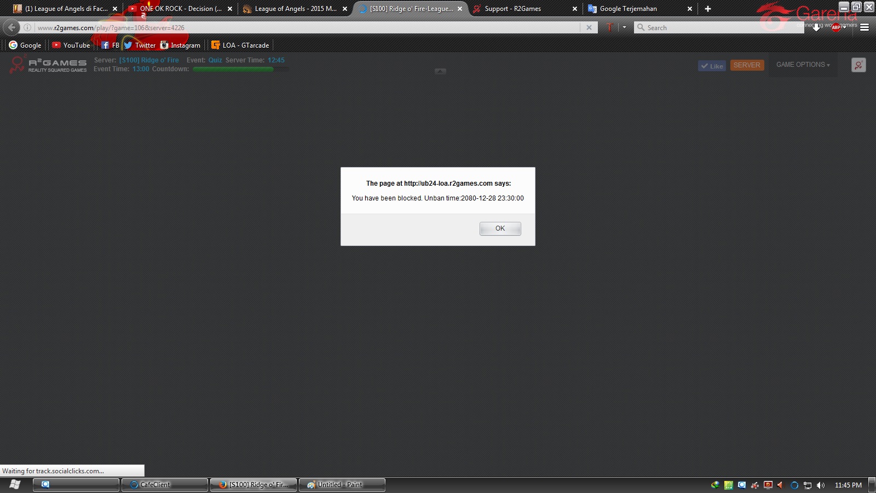
Task: Open the Adblock Plus extension icon
Action: tap(836, 27)
